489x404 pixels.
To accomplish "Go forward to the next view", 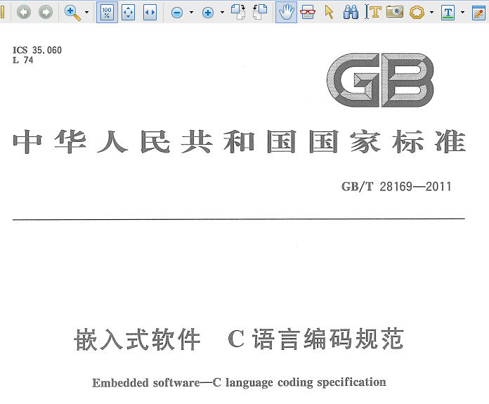I will pyautogui.click(x=46, y=12).
